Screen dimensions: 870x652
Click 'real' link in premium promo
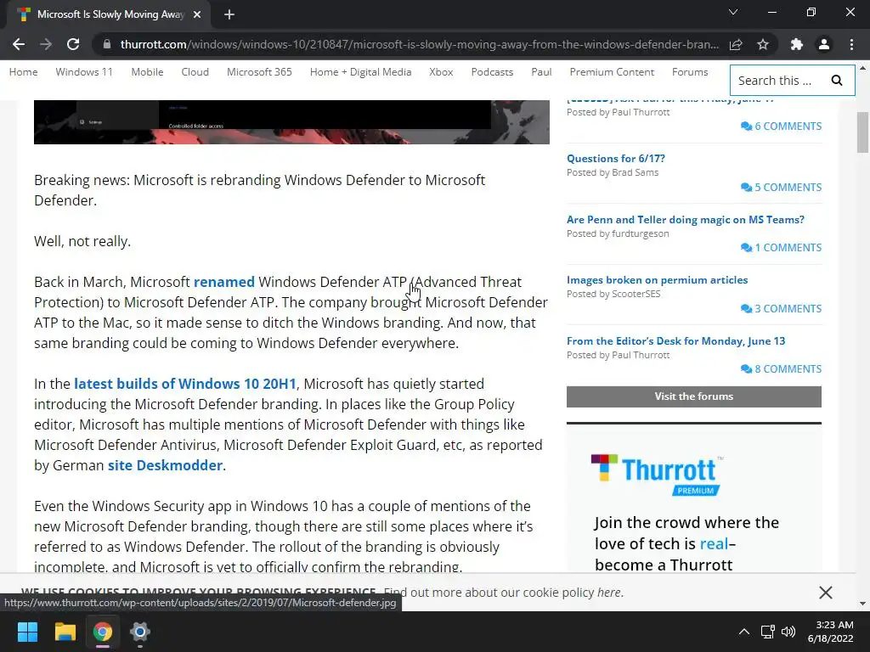714,544
